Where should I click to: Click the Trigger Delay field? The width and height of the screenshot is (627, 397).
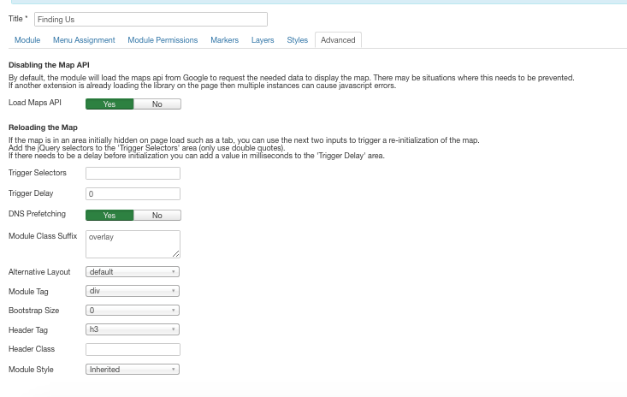[133, 194]
